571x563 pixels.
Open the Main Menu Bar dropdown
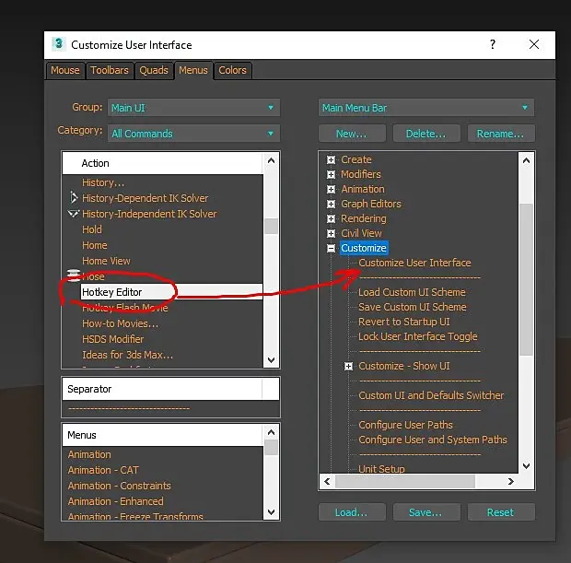(x=426, y=108)
